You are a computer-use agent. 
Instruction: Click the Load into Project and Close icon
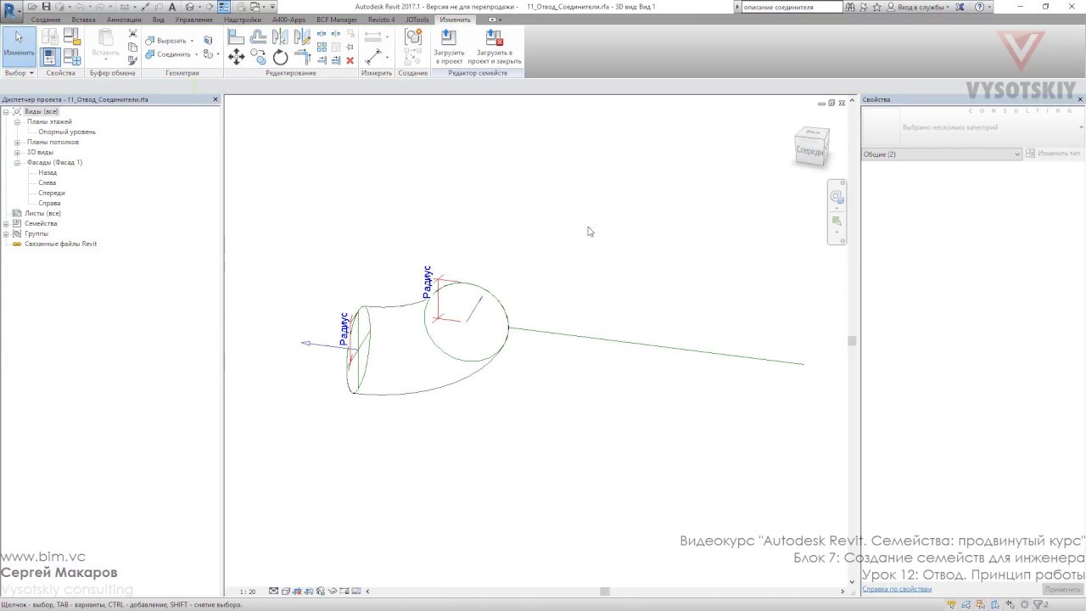pyautogui.click(x=495, y=47)
